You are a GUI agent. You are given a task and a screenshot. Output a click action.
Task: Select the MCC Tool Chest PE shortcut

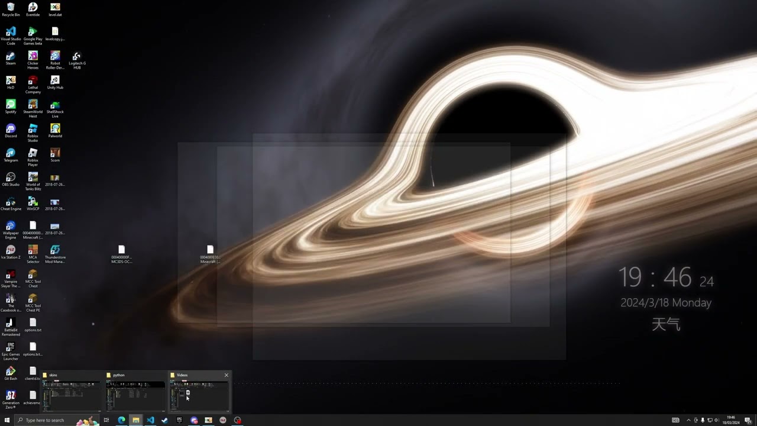pos(33,302)
